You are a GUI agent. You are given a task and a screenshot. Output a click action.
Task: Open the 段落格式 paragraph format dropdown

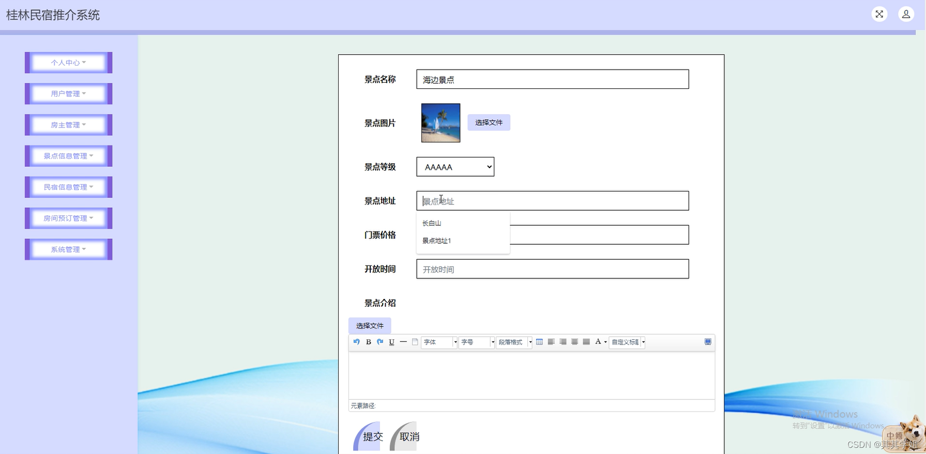(x=514, y=342)
